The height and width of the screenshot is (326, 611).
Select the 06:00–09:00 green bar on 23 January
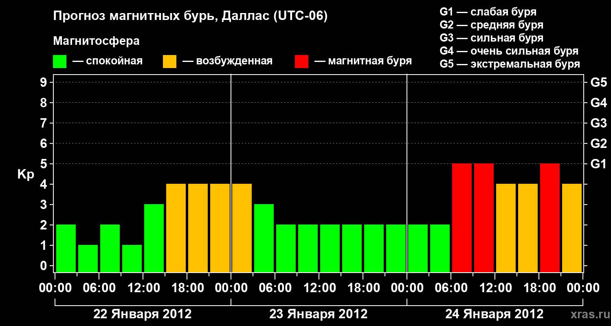click(286, 248)
